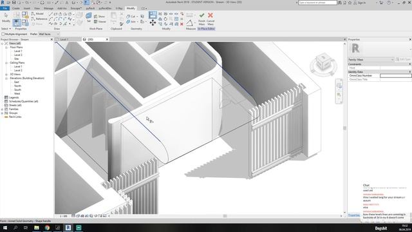Click the Reference line button
This screenshot has width=412, height=232.
[39, 19]
